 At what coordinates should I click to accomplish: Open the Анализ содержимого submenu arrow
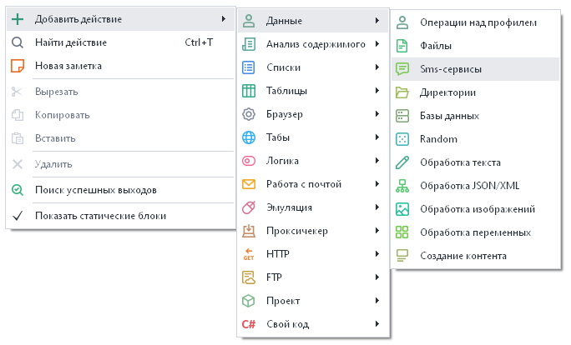(x=377, y=44)
